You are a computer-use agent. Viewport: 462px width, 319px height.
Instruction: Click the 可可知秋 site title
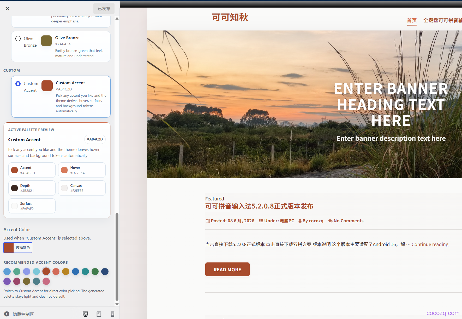point(230,17)
